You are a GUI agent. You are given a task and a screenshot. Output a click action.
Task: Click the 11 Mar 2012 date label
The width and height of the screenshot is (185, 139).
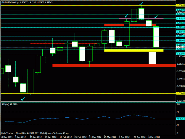(x=95, y=137)
